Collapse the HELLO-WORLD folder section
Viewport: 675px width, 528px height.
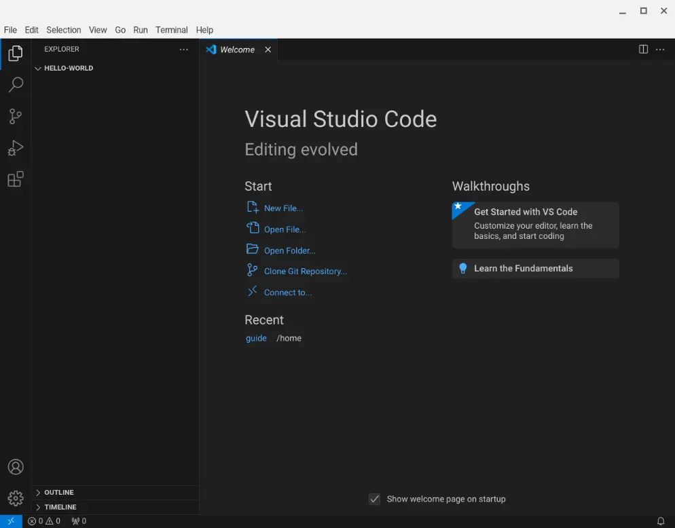(68, 69)
